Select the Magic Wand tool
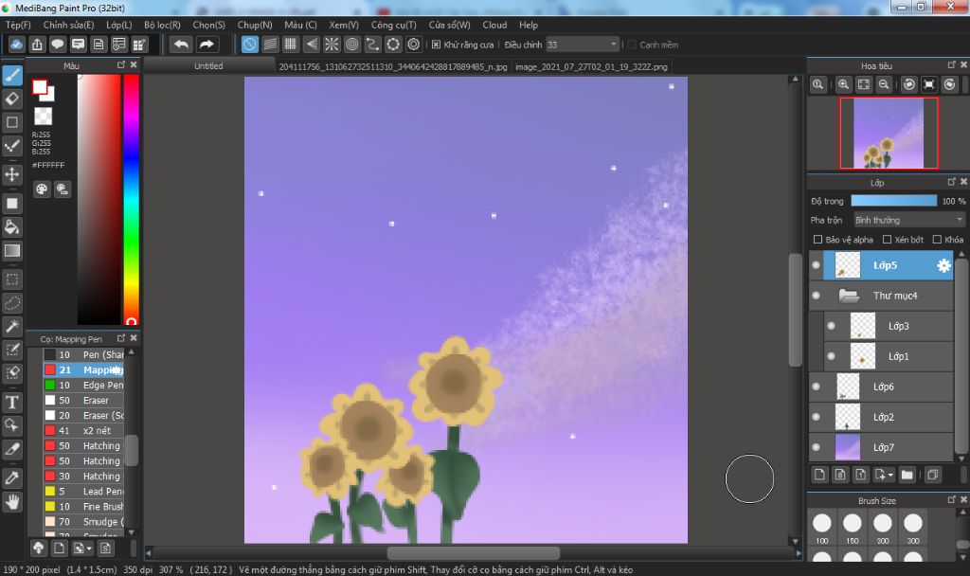970x576 pixels. [x=12, y=327]
